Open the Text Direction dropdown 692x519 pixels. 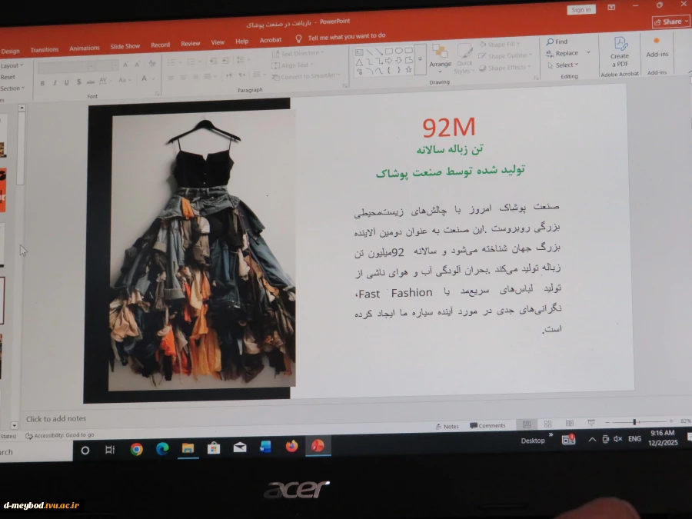(x=298, y=53)
